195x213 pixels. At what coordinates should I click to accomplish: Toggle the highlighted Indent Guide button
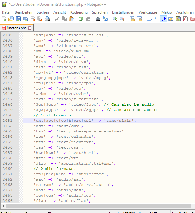[x=164, y=19]
